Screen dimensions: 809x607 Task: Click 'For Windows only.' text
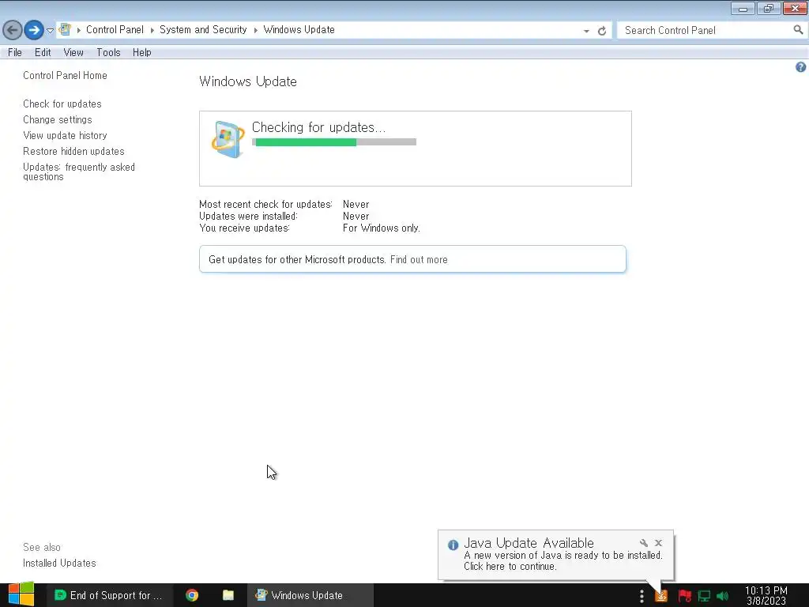tap(382, 228)
